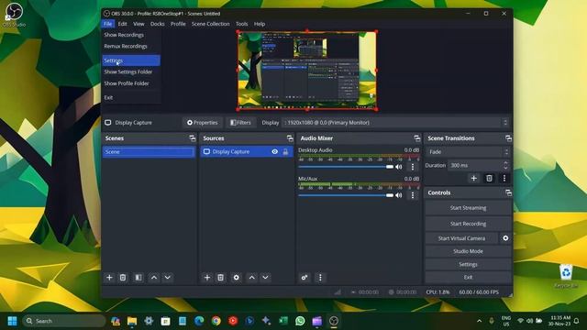Remove selected source with trash icon
This screenshot has height=330, width=587.
(220, 278)
